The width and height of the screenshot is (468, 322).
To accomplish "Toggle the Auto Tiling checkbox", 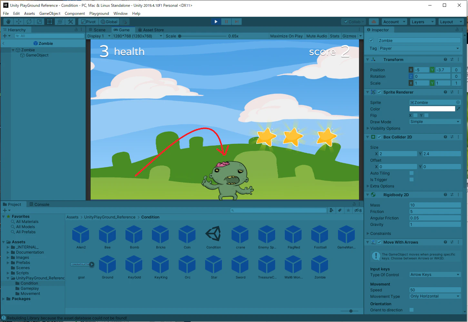I will (x=412, y=173).
